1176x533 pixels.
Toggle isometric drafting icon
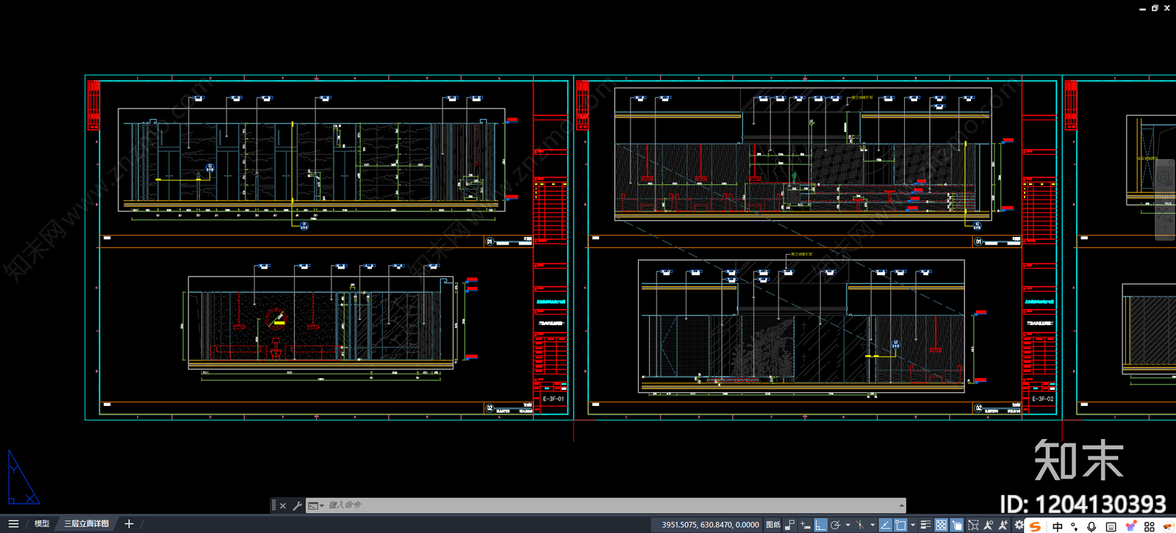[860, 525]
